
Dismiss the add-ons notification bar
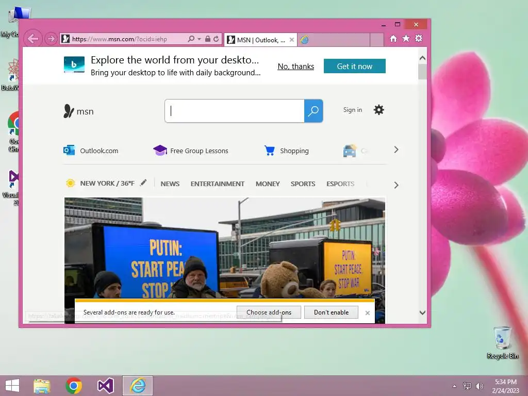(x=367, y=313)
